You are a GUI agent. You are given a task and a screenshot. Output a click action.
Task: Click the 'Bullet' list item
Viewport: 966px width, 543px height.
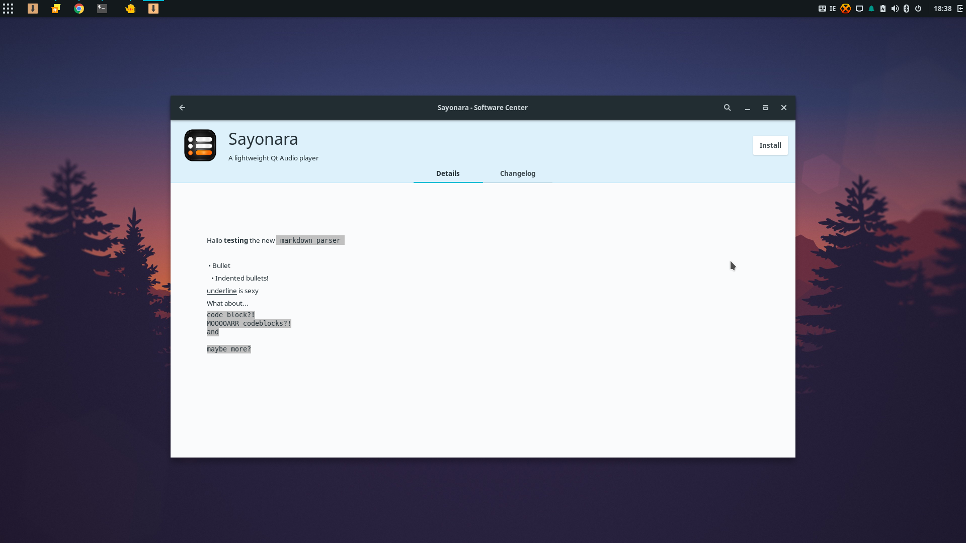coord(221,265)
